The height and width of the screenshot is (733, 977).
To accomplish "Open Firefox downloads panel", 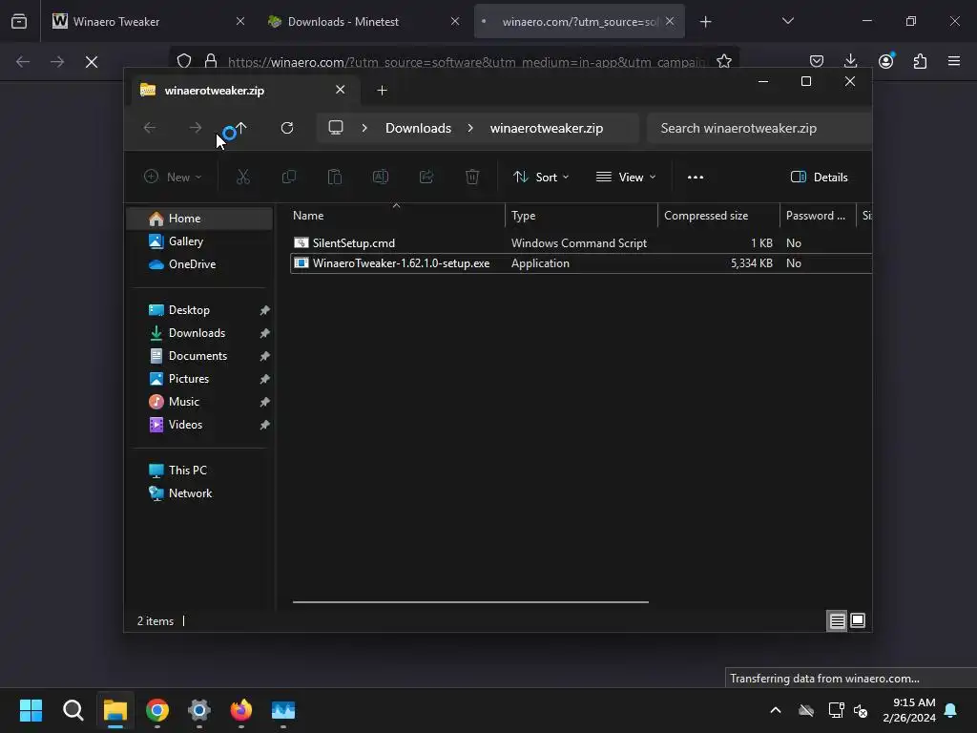I will (850, 61).
